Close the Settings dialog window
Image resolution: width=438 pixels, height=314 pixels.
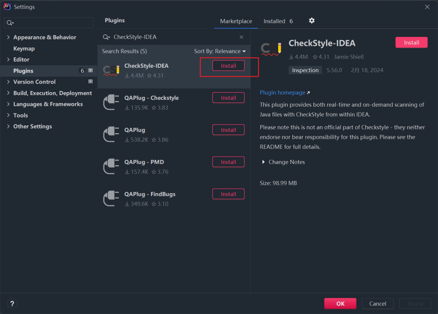click(x=427, y=7)
